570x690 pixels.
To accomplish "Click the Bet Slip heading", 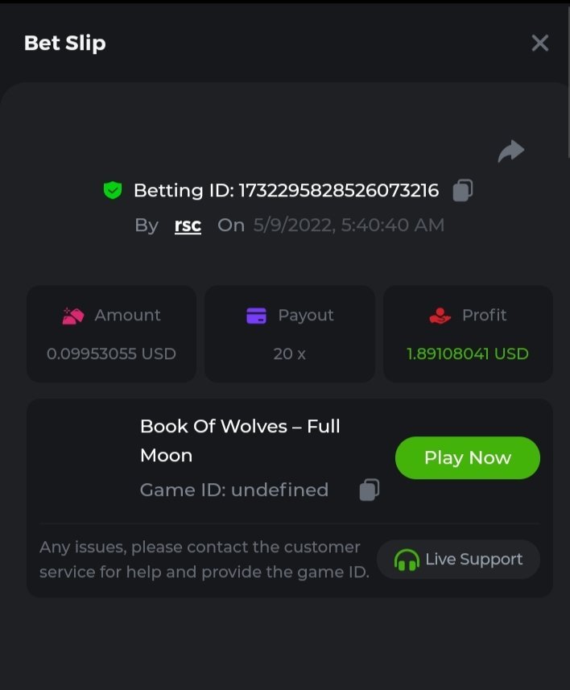I will pyautogui.click(x=65, y=43).
